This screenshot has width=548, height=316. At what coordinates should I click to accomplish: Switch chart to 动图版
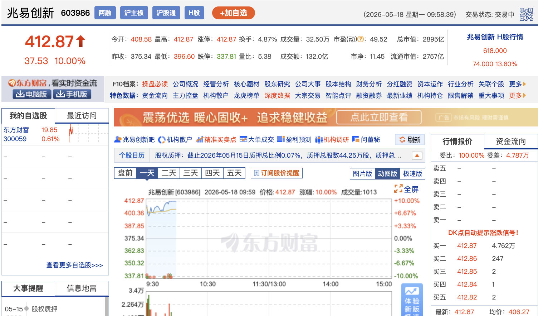tap(387, 174)
